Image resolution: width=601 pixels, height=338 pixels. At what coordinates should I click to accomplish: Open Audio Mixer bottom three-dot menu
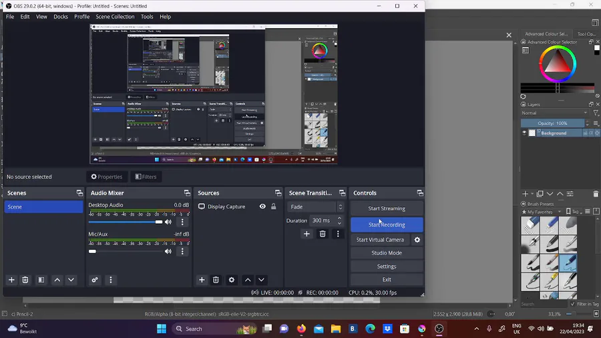[111, 280]
